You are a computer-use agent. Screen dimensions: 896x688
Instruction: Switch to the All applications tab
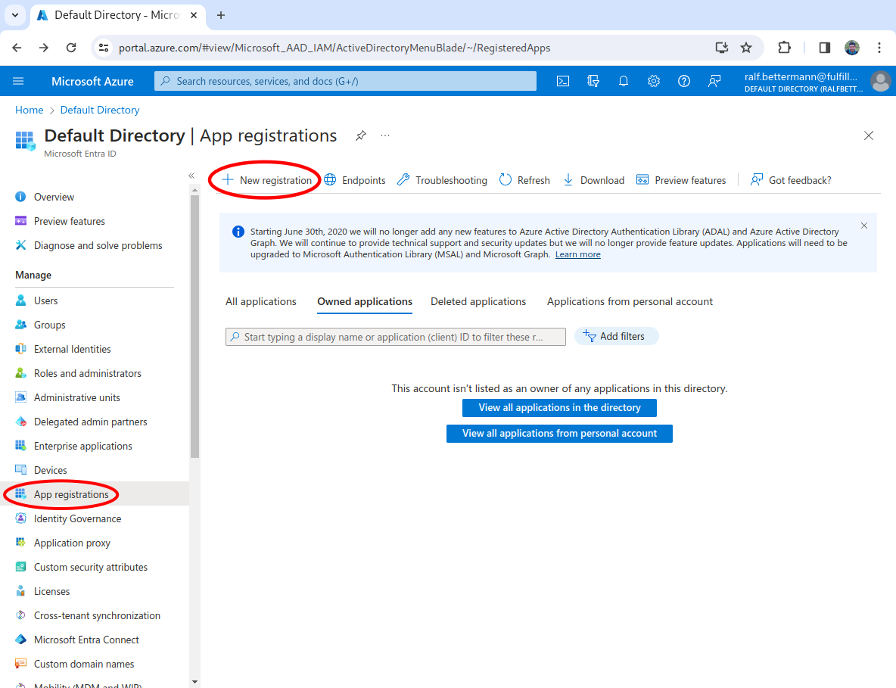261,301
